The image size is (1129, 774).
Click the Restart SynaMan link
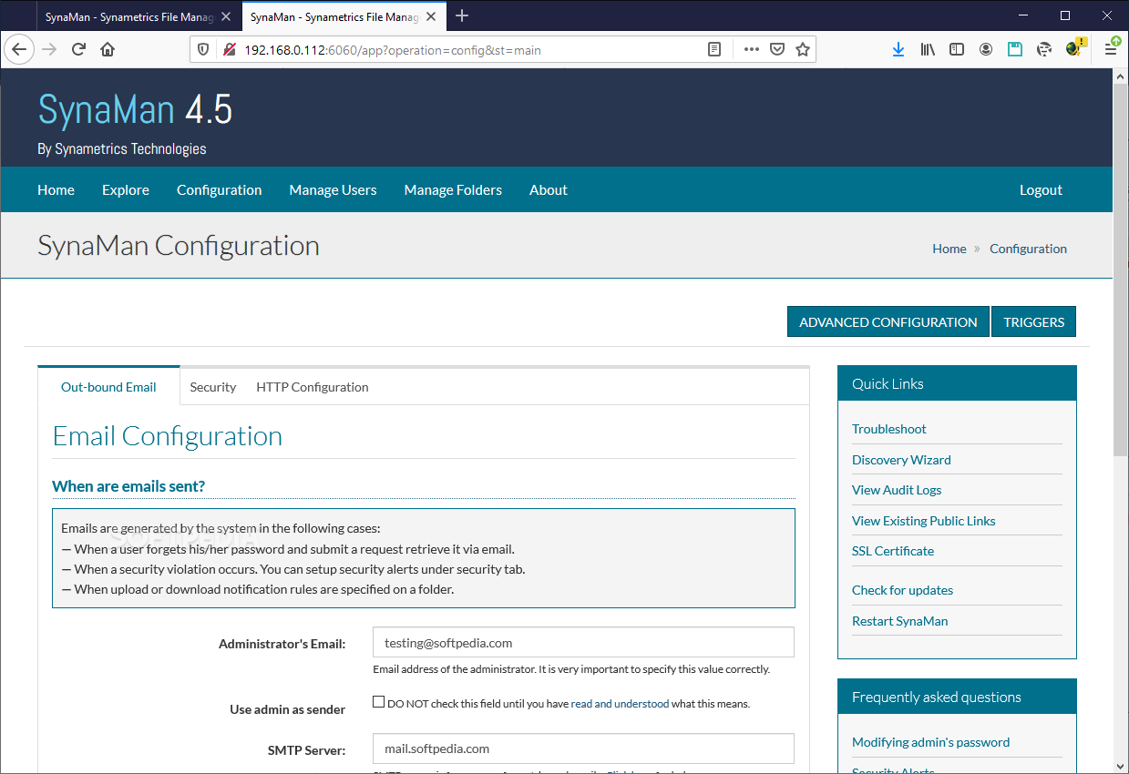click(x=900, y=621)
